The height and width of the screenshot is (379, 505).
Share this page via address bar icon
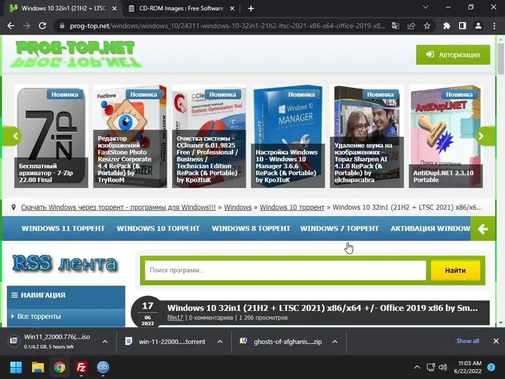pyautogui.click(x=411, y=26)
